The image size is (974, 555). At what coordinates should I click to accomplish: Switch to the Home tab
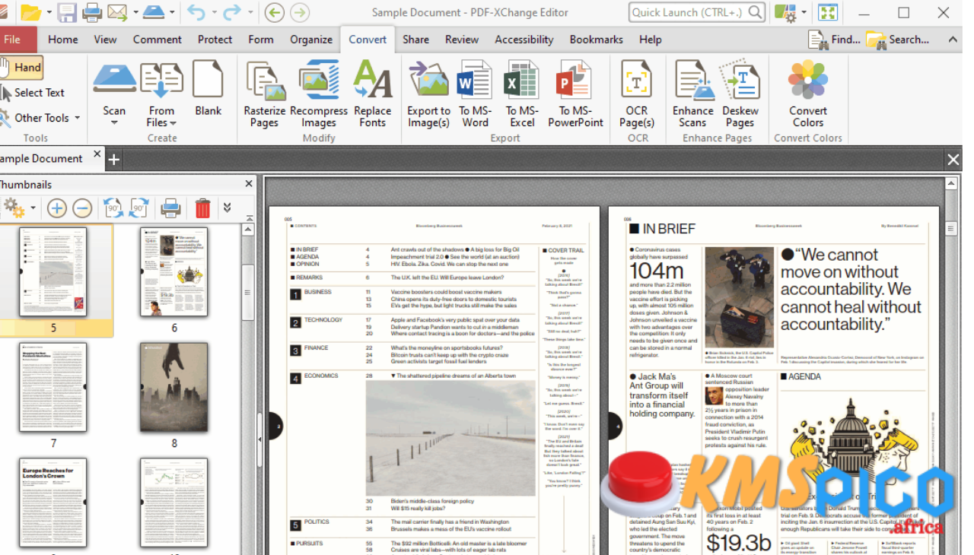63,40
